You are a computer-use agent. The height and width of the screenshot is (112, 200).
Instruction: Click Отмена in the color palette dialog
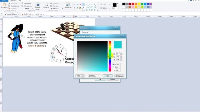pos(119,76)
